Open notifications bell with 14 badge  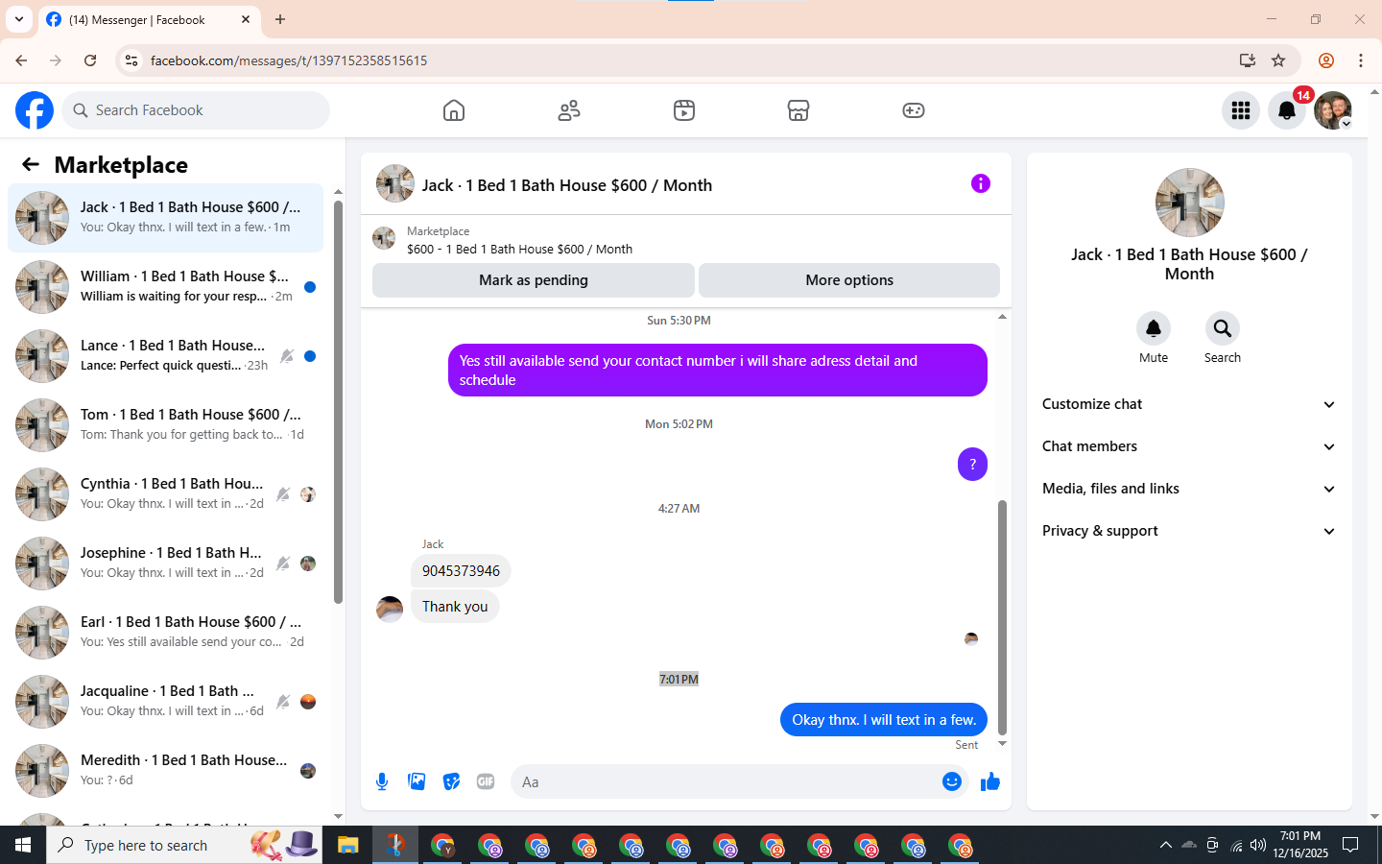pyautogui.click(x=1287, y=110)
